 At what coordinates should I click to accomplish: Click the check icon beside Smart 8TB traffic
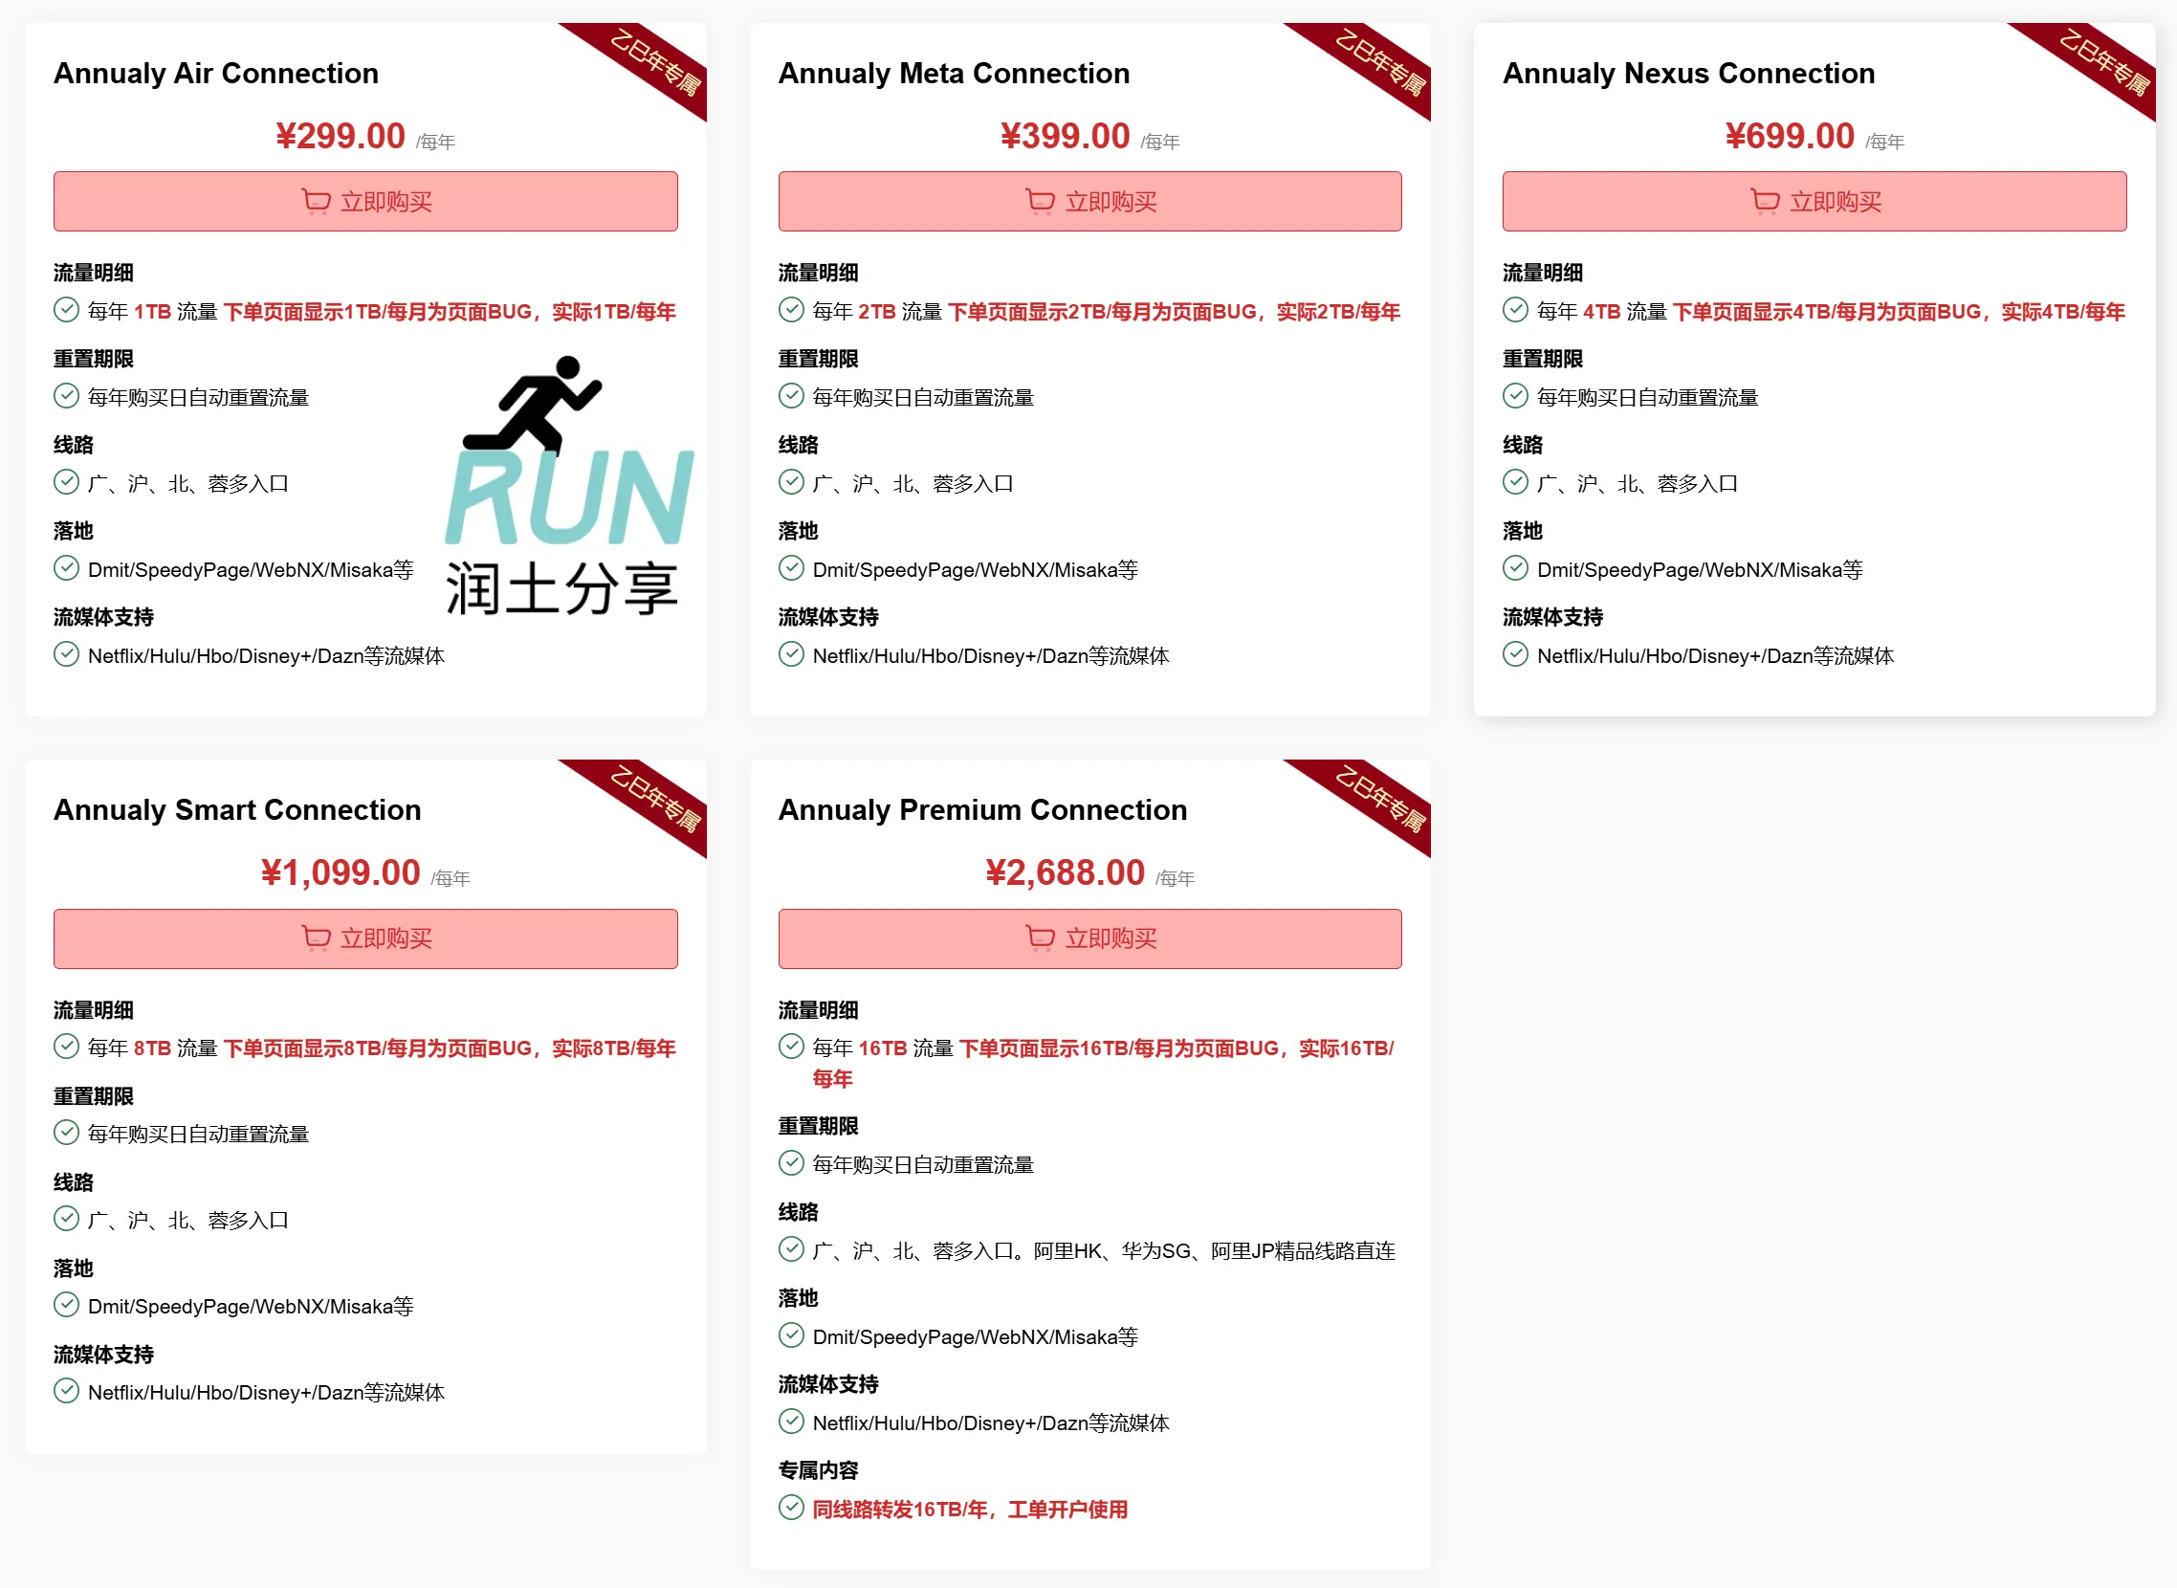point(66,1046)
